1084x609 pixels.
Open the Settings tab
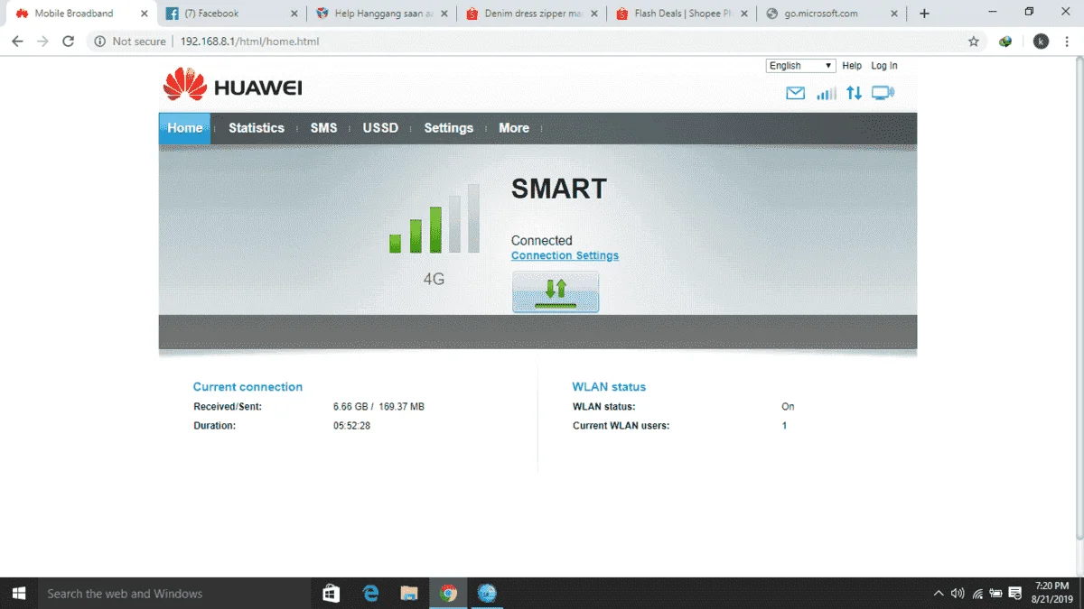449,128
